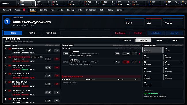Move Jay Rhodes up in batting order
Image resolution: width=187 pixels, height=105 pixels.
point(47,59)
